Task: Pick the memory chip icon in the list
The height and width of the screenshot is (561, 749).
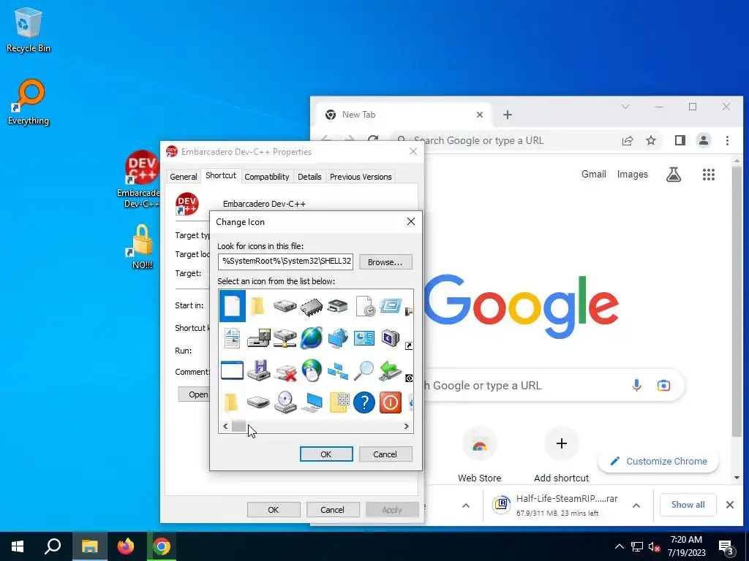Action: pyautogui.click(x=312, y=306)
